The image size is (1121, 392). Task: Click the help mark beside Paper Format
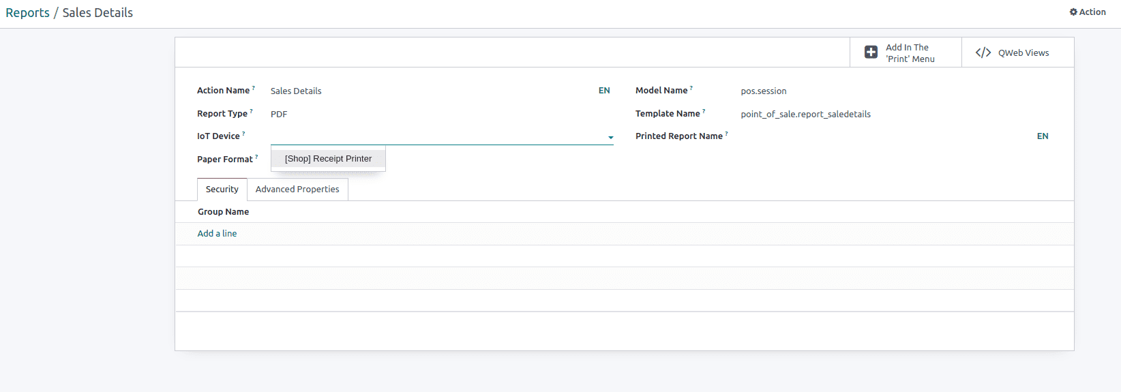coord(256,157)
